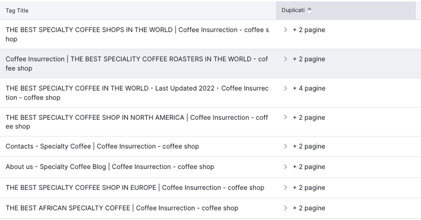The image size is (421, 220).
Task: Expand duplicates for About us row
Action: coord(285,166)
